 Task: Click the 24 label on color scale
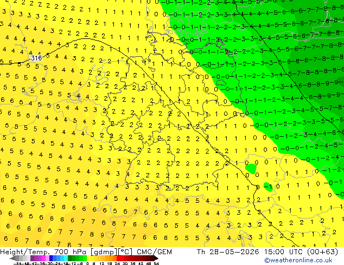tap(117, 263)
